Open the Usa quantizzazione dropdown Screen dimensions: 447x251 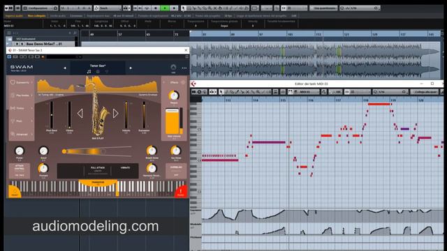pyautogui.click(x=323, y=8)
